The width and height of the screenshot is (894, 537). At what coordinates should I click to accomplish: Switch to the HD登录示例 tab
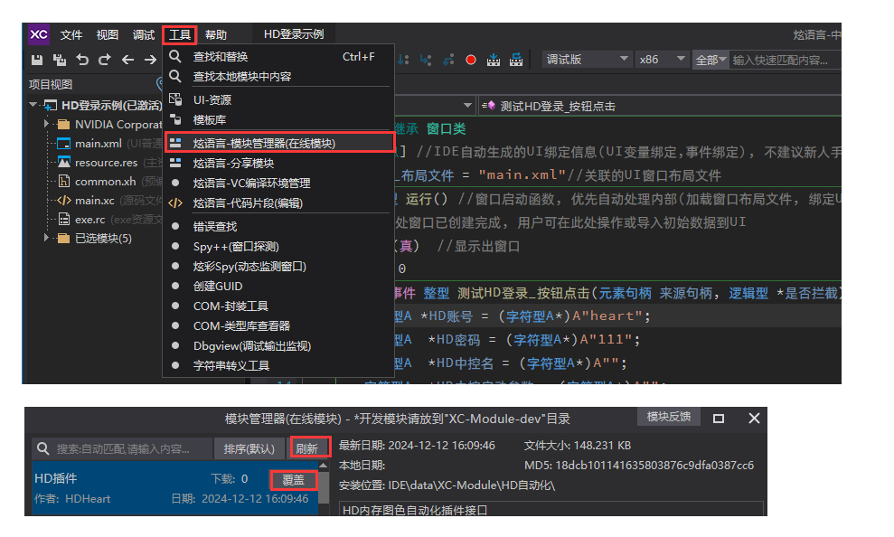[294, 34]
